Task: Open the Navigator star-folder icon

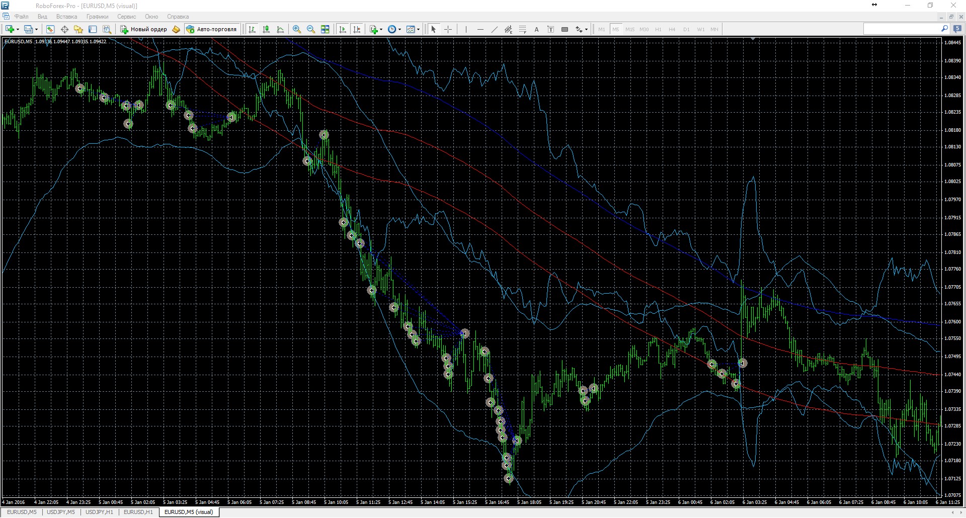Action: (78, 29)
